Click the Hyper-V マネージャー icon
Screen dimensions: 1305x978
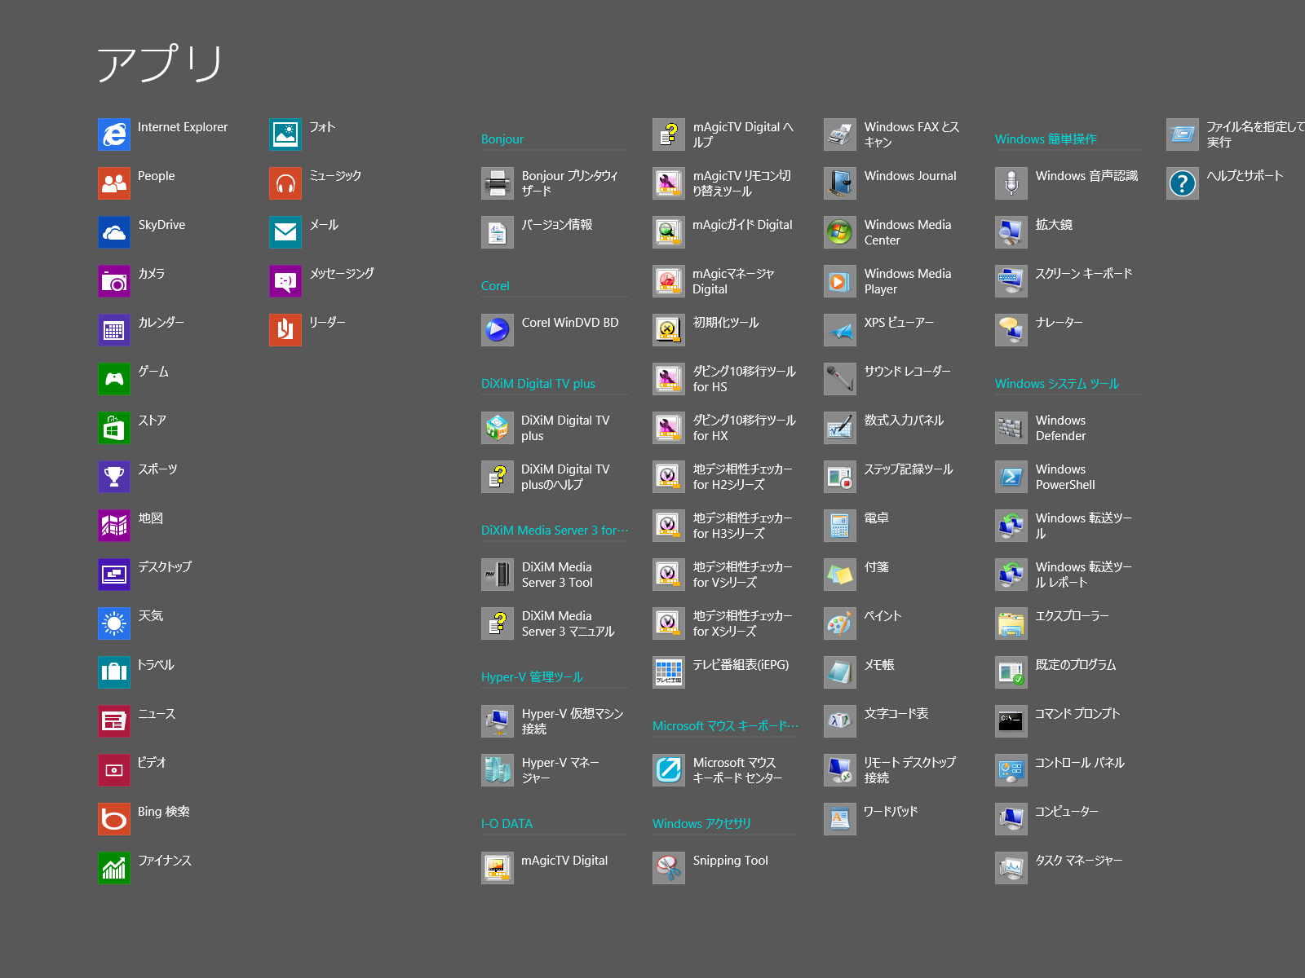498,770
